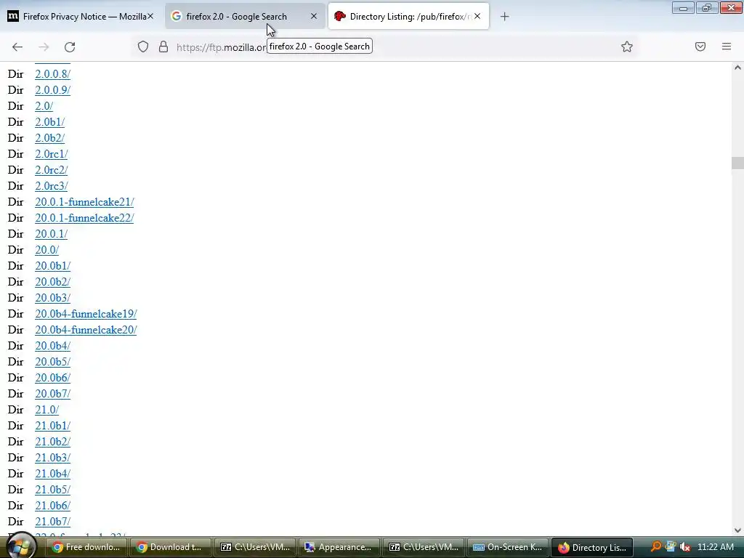The height and width of the screenshot is (558, 744).
Task: Click the volume muted tray icon
Action: (684, 547)
